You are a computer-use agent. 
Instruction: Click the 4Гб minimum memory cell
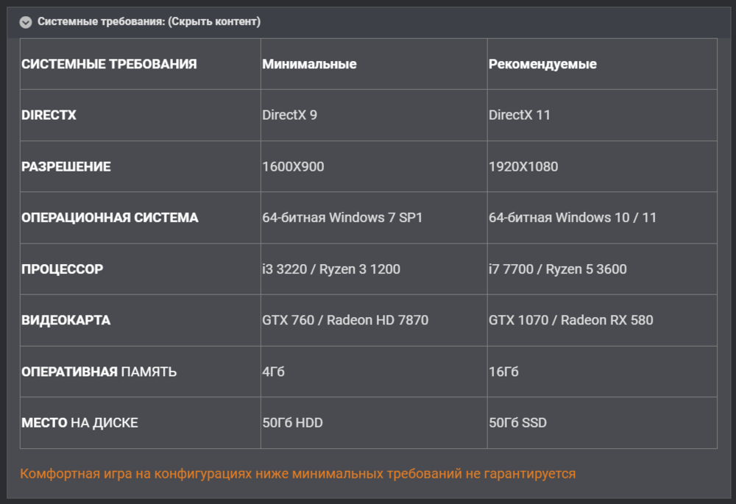coord(273,372)
